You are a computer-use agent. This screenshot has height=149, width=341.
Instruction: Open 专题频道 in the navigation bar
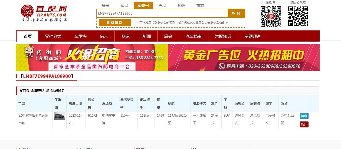point(253,36)
